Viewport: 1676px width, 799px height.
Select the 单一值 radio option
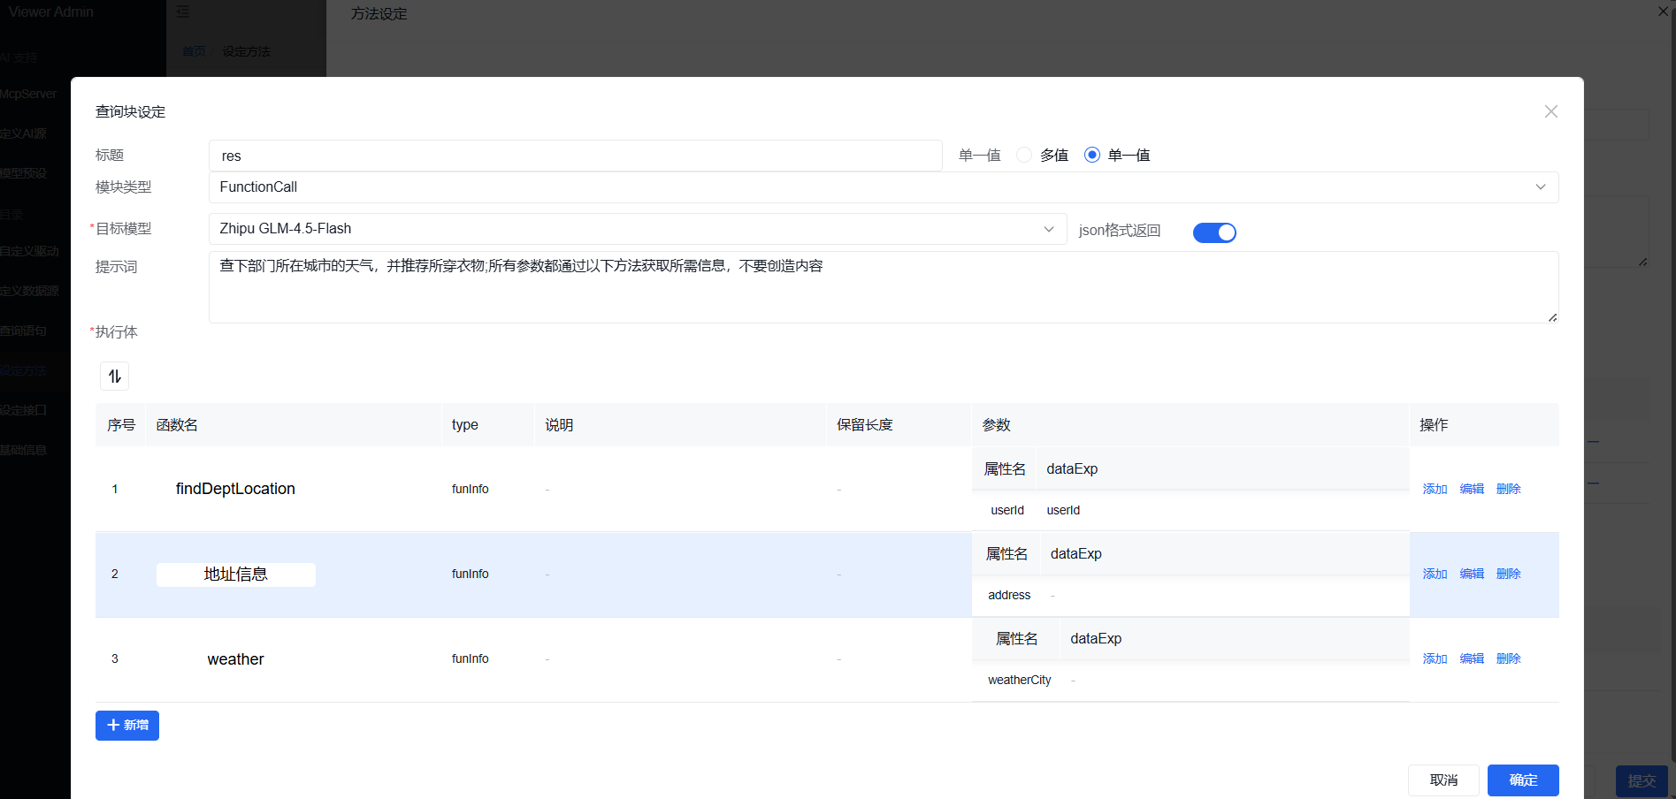(x=1092, y=154)
